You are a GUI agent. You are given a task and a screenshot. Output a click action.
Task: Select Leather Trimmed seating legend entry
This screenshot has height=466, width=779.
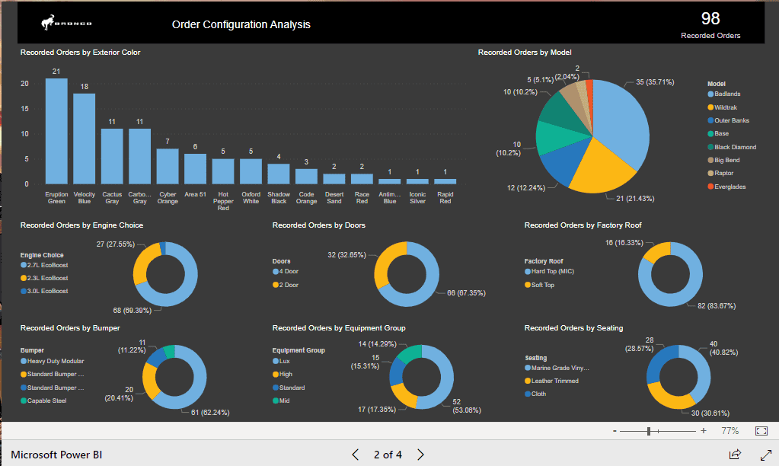(x=552, y=381)
